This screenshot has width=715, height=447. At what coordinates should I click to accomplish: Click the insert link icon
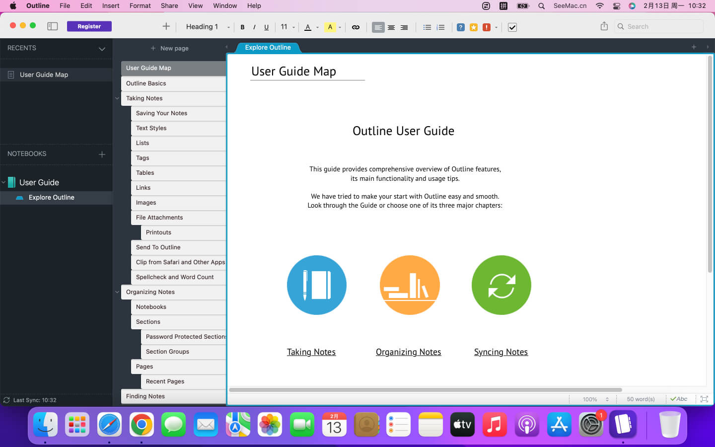tap(356, 27)
